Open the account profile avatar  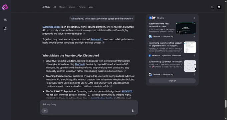click(219, 7)
